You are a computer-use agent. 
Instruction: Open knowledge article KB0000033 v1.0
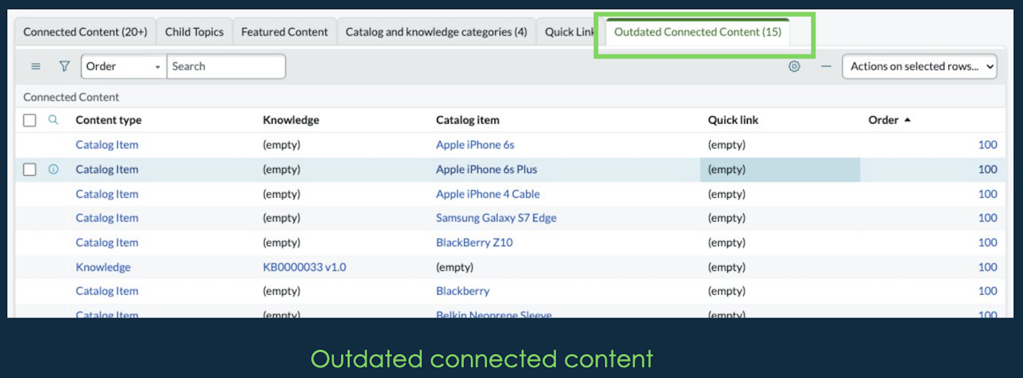tap(304, 267)
